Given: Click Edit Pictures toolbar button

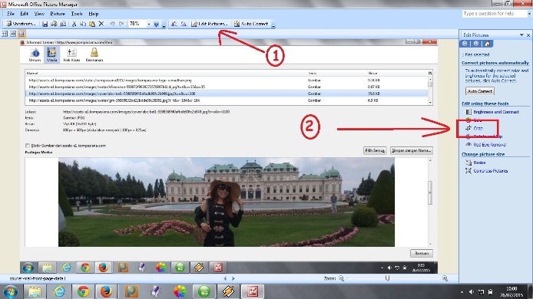Looking at the screenshot, I should (209, 24).
